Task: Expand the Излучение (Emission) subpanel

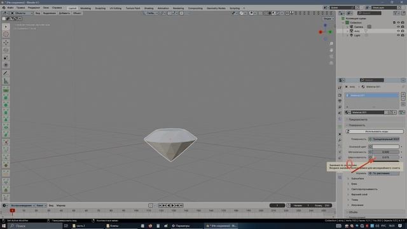Action: pyautogui.click(x=357, y=205)
